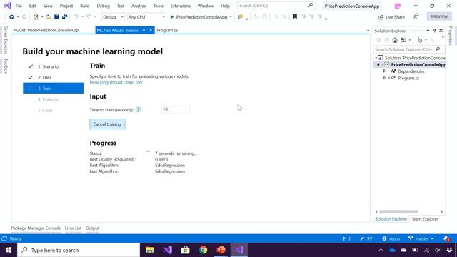Click the bookmark toolbar icon
The height and width of the screenshot is (257, 457).
coord(295,16)
